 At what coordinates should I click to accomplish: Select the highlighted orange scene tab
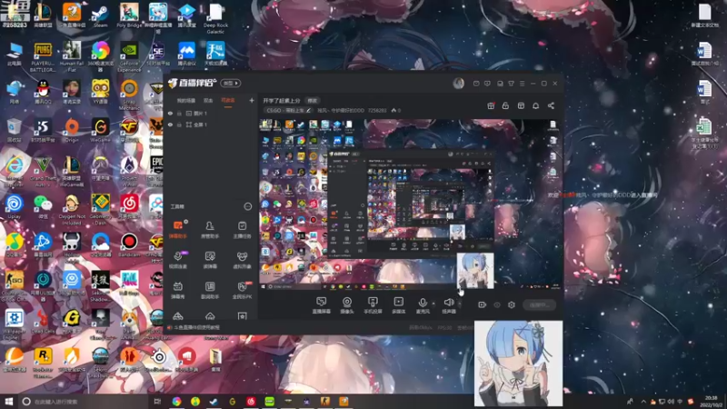coord(228,101)
